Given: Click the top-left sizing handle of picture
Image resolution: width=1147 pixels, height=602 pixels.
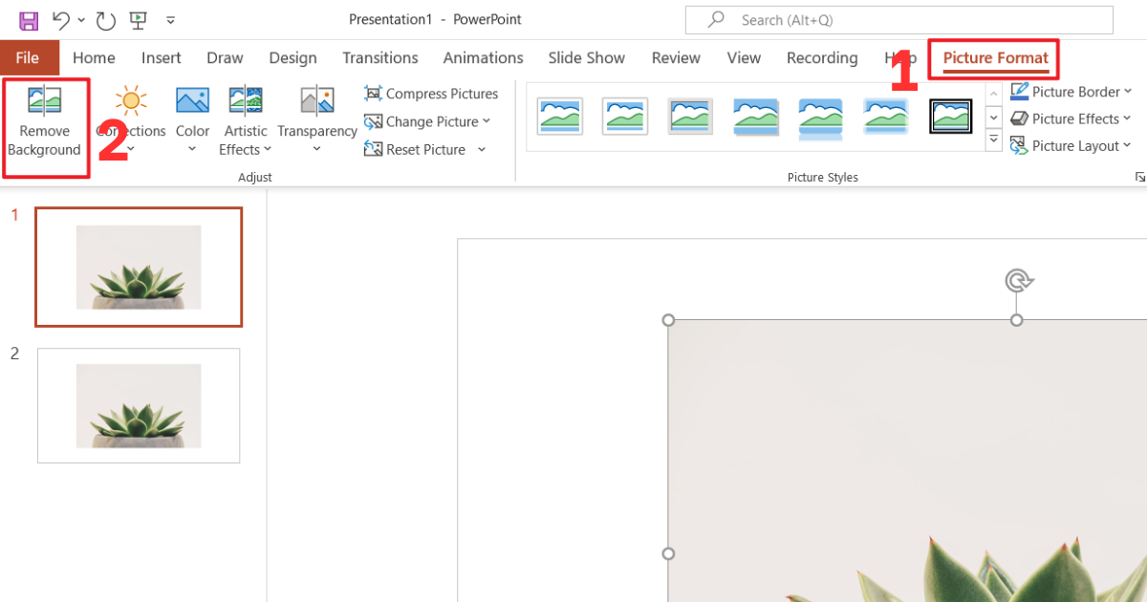Looking at the screenshot, I should [x=668, y=320].
